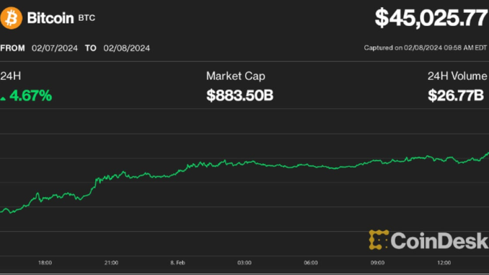
Task: Click the Market Cap label
Action: (x=236, y=77)
